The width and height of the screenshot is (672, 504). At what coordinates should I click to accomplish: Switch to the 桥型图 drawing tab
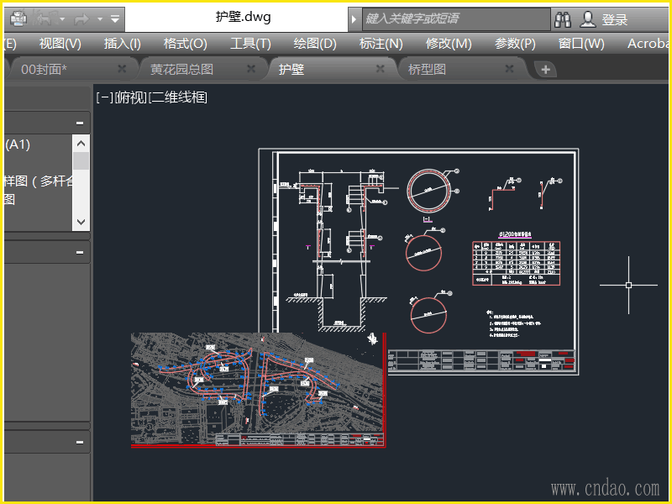pyautogui.click(x=427, y=69)
